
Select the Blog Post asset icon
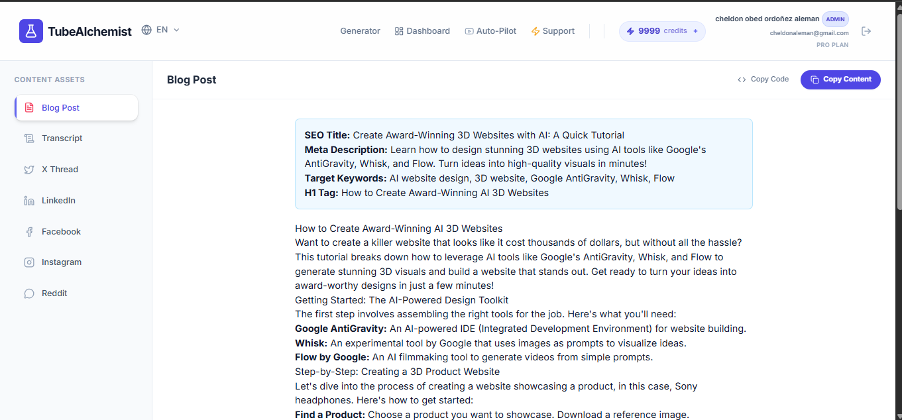pos(29,107)
